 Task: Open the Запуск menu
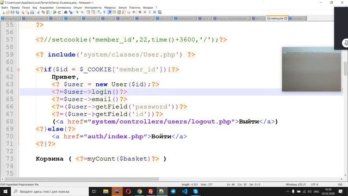pyautogui.click(x=122, y=8)
